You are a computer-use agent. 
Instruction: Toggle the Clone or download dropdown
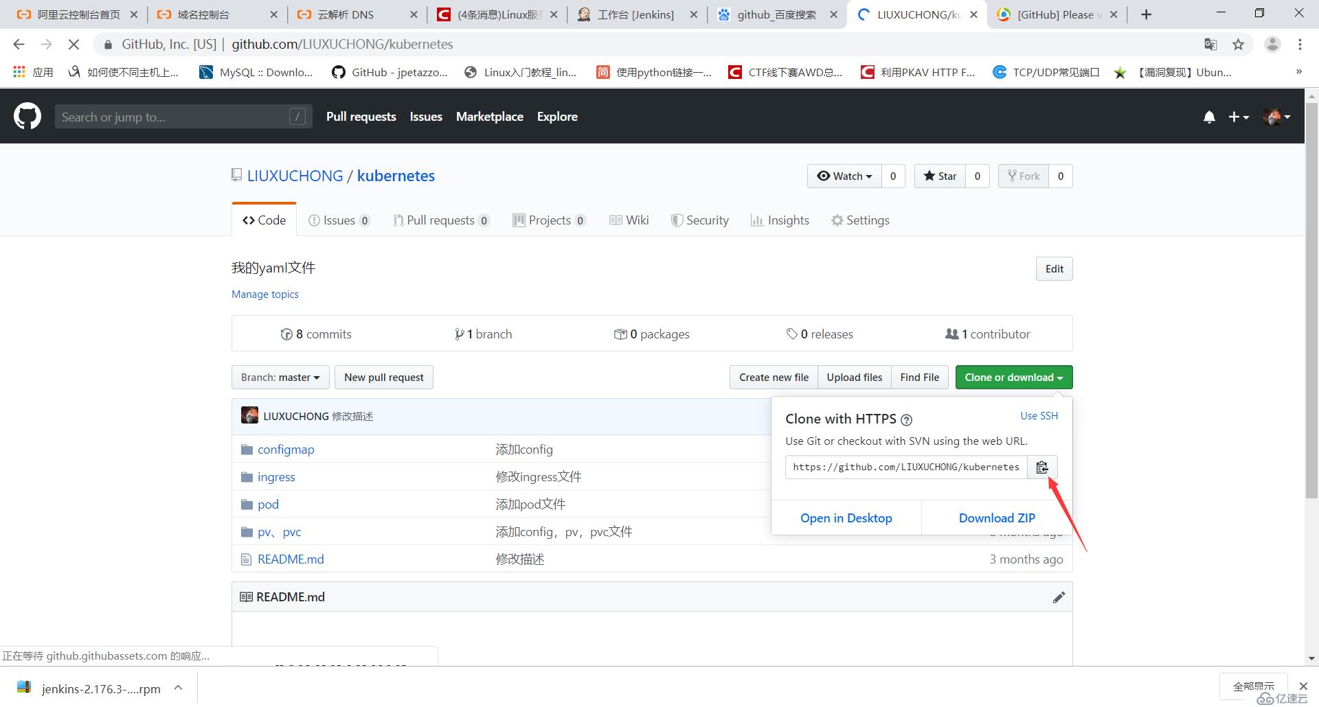pyautogui.click(x=1014, y=377)
